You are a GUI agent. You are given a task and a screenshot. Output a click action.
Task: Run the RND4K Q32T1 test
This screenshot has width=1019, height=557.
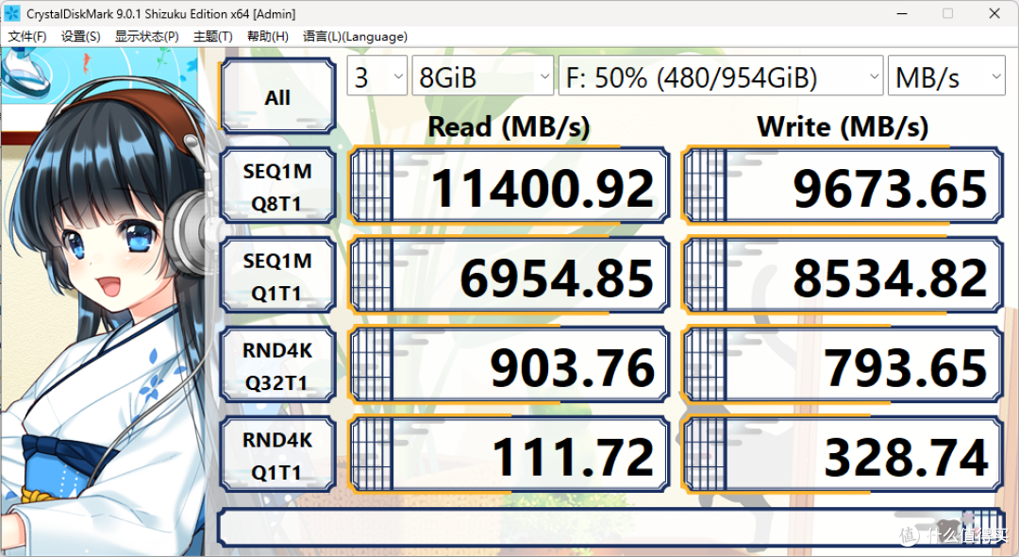(x=277, y=366)
